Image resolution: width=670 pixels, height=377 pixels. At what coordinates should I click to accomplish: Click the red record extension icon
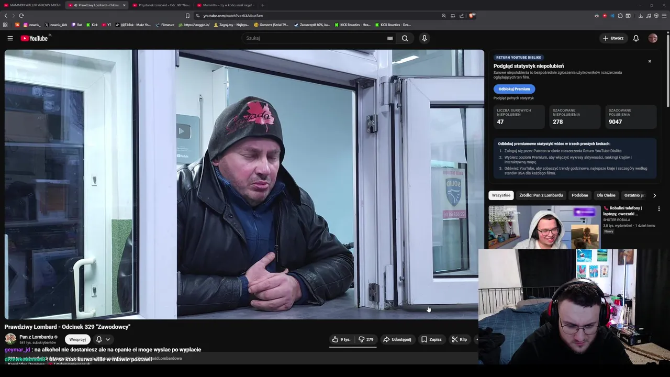(605, 16)
